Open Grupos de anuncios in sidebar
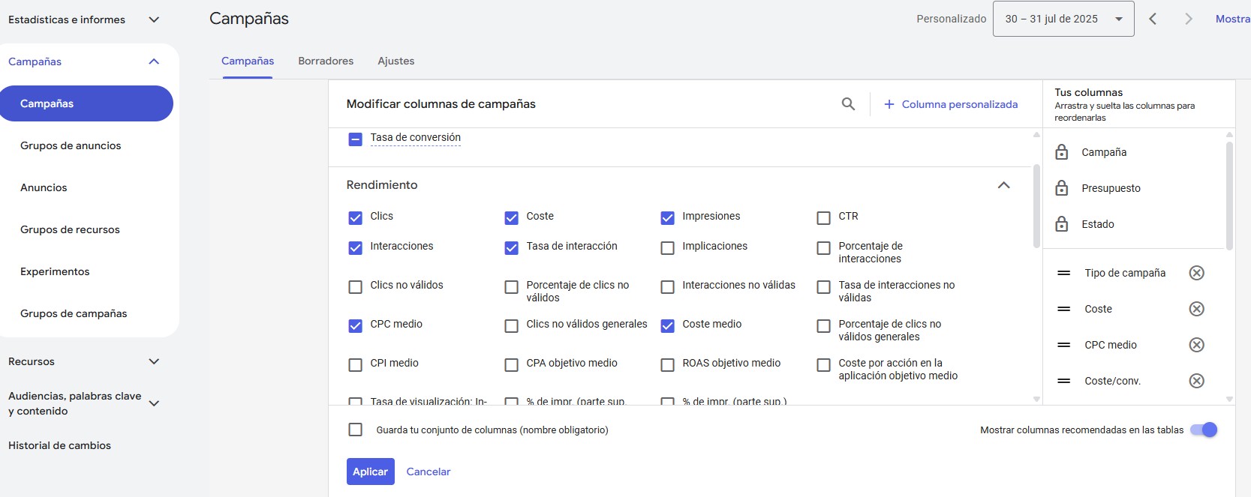This screenshot has width=1251, height=497. (x=71, y=145)
